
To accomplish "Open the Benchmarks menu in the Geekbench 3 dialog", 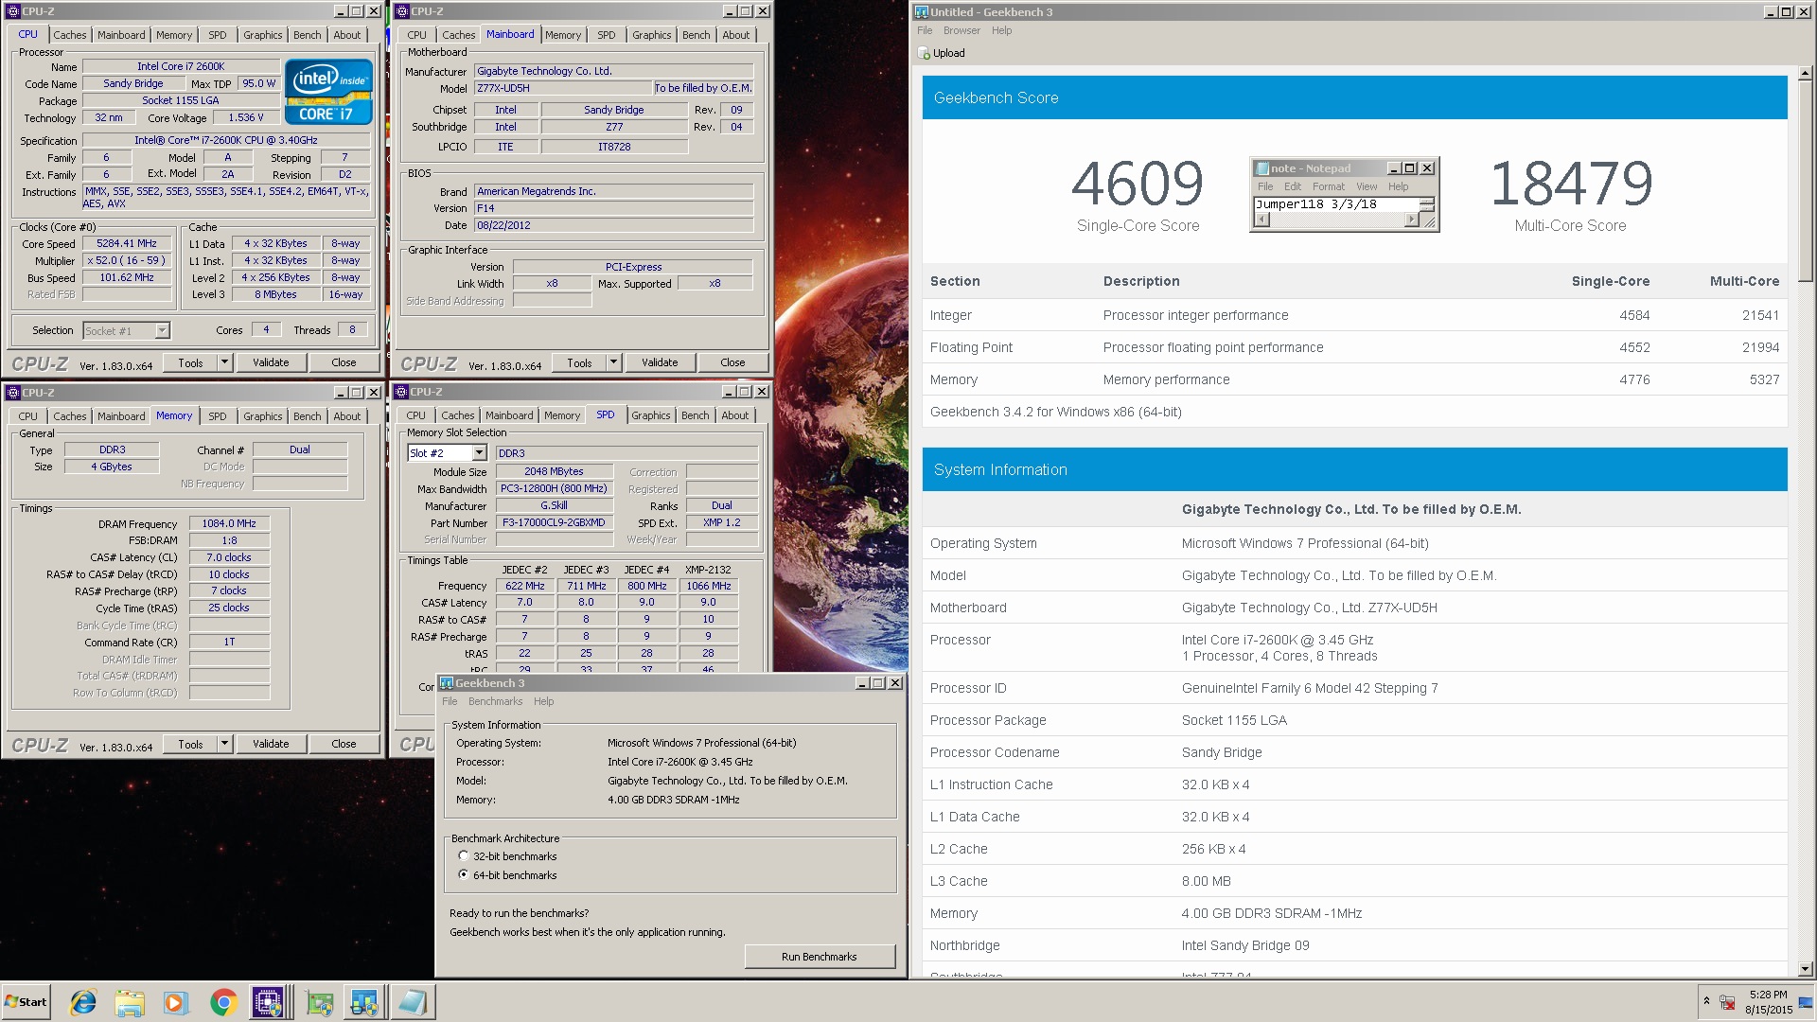I will point(495,701).
